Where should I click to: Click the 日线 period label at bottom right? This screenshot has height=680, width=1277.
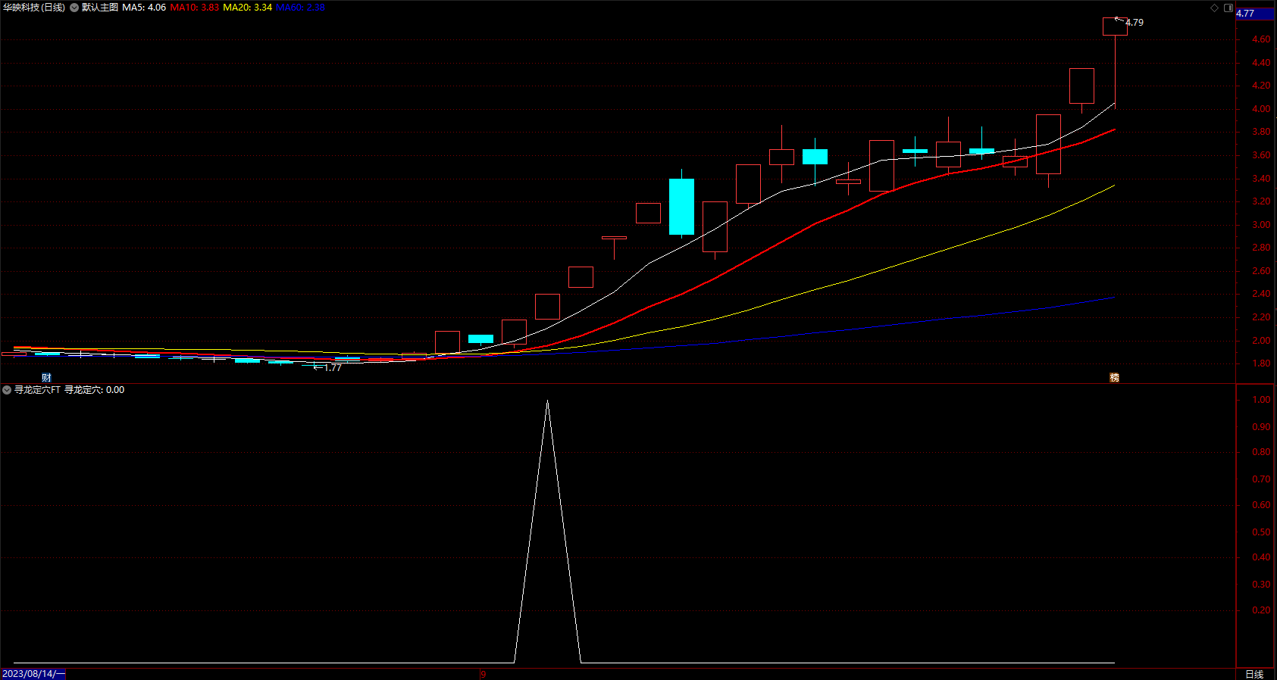coord(1254,674)
